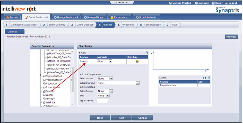Click the Logout link

coord(231,3)
